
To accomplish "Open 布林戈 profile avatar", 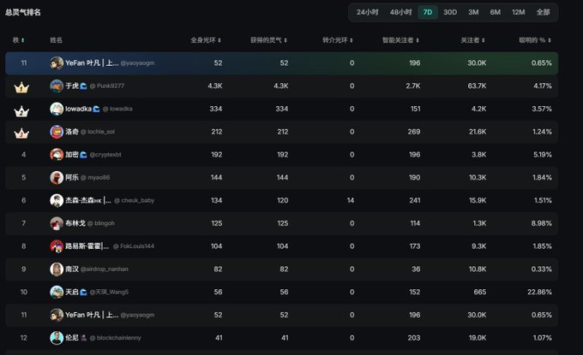I will pyautogui.click(x=57, y=223).
